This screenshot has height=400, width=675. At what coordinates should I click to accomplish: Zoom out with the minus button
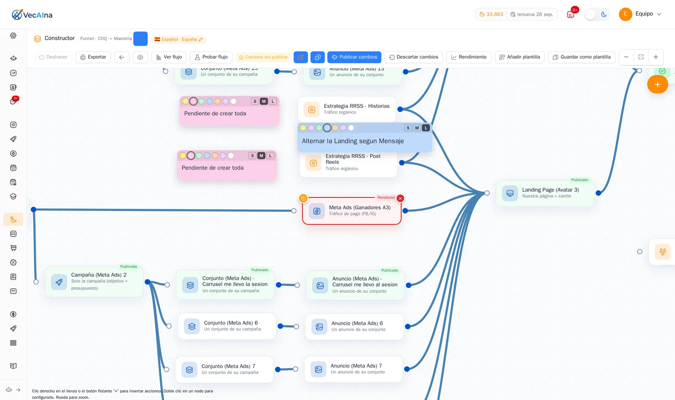click(626, 57)
